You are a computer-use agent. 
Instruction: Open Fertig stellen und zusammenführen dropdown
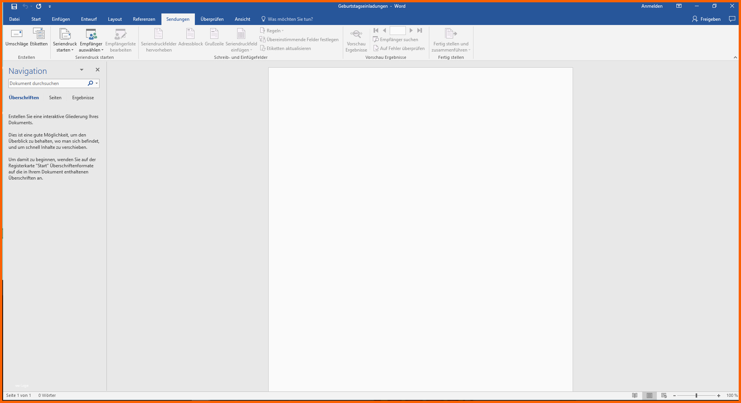click(451, 40)
